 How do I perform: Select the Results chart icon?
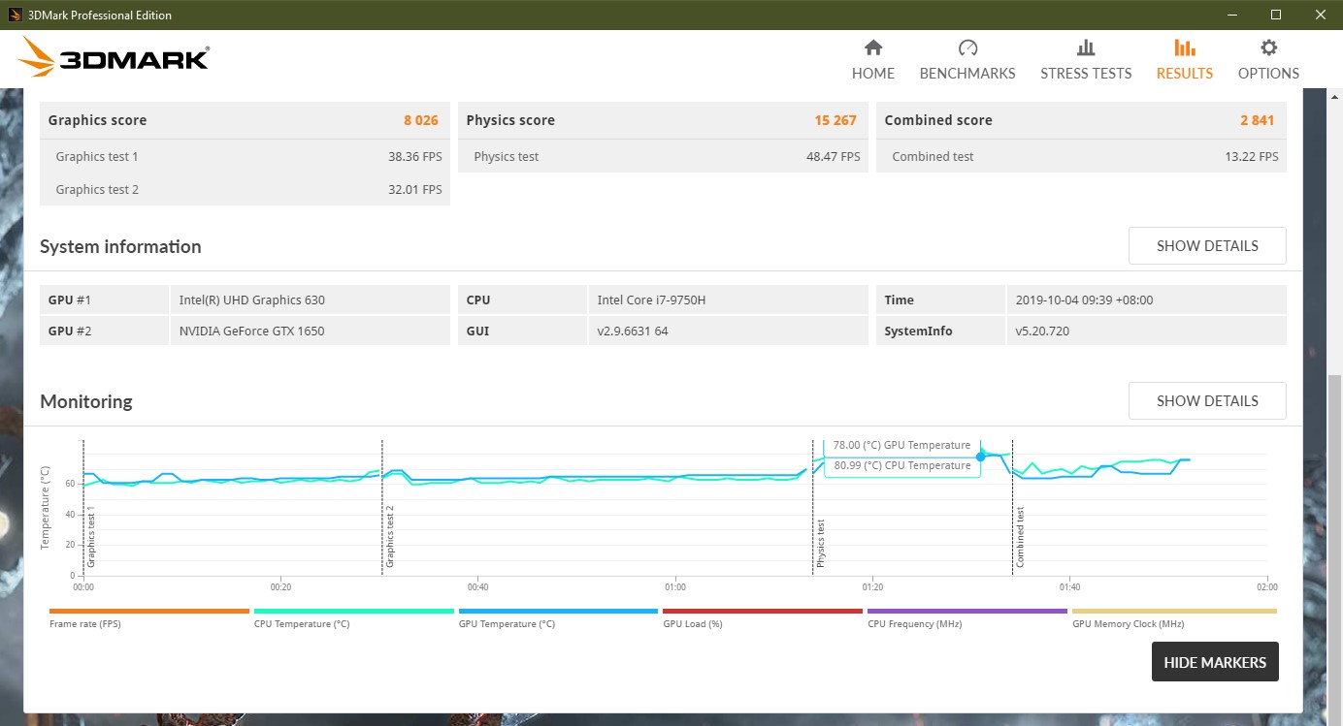click(x=1185, y=48)
